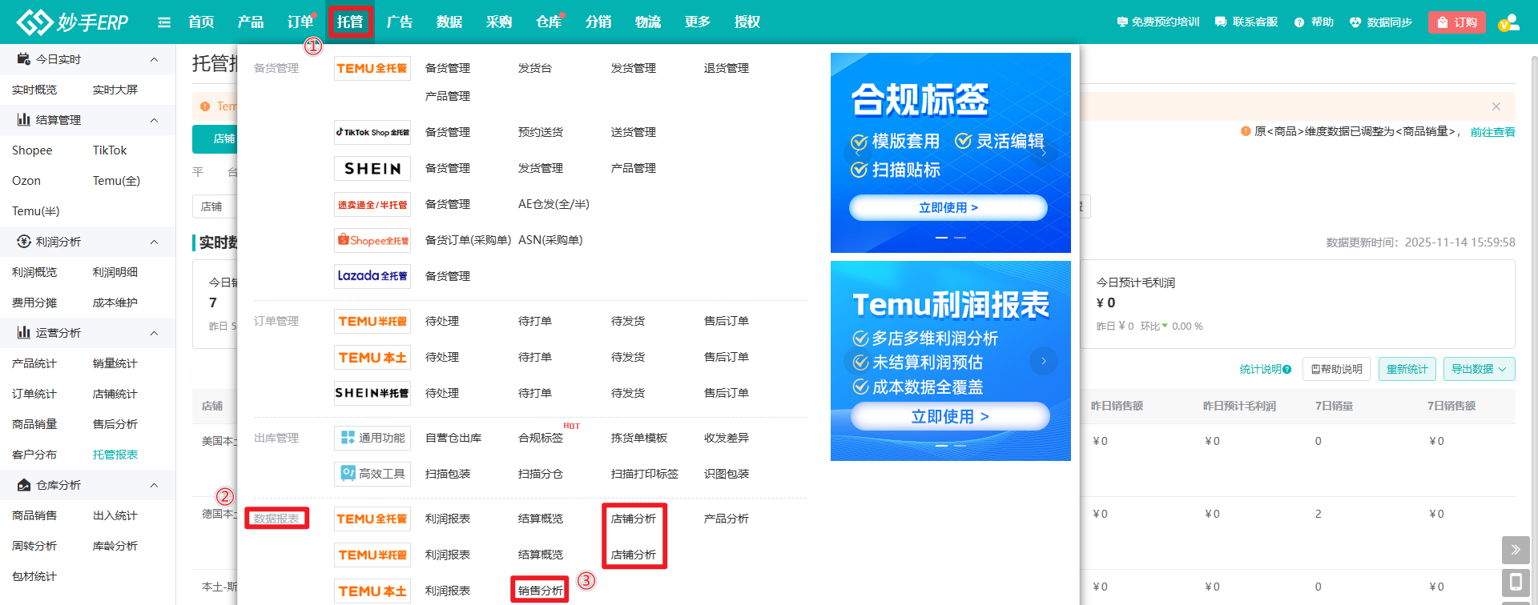The height and width of the screenshot is (605, 1538).
Task: Open the 授权 top menu
Action: (747, 22)
